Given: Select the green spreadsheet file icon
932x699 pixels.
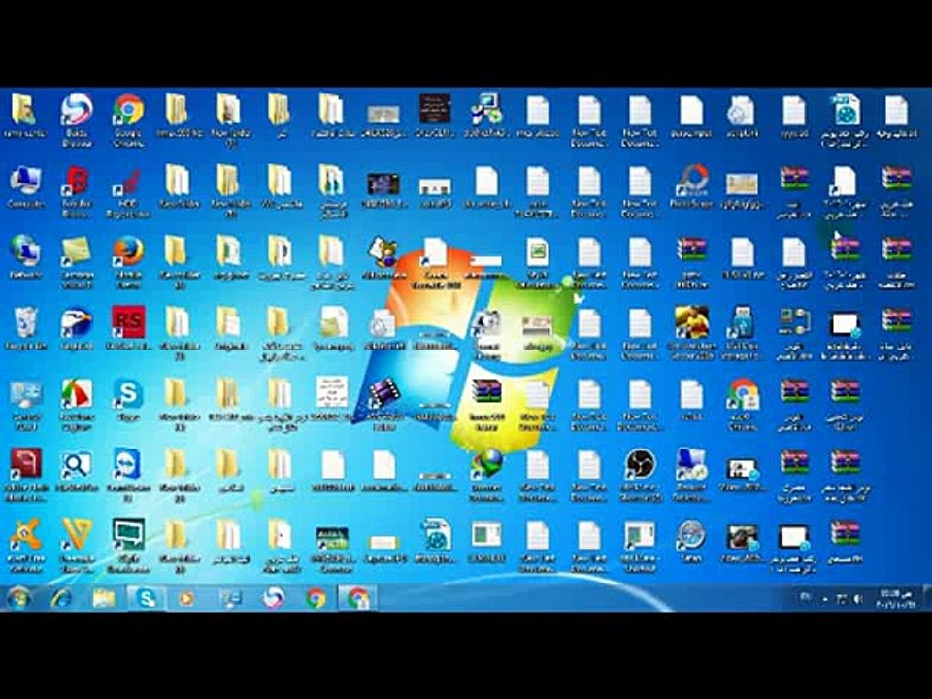Looking at the screenshot, I should (537, 252).
